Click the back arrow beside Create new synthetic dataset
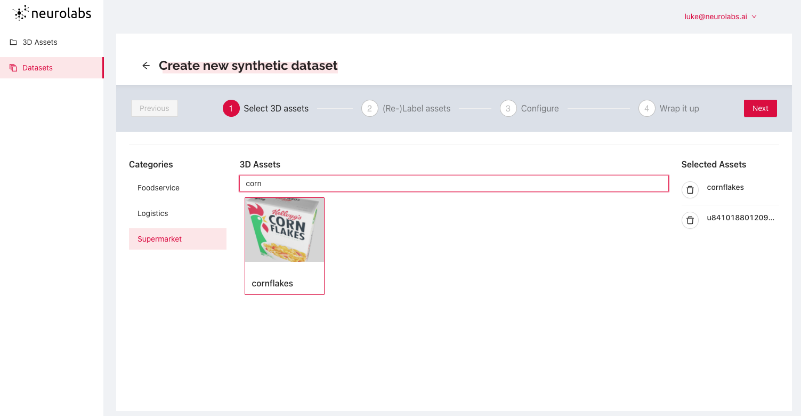The image size is (801, 416). click(x=145, y=66)
